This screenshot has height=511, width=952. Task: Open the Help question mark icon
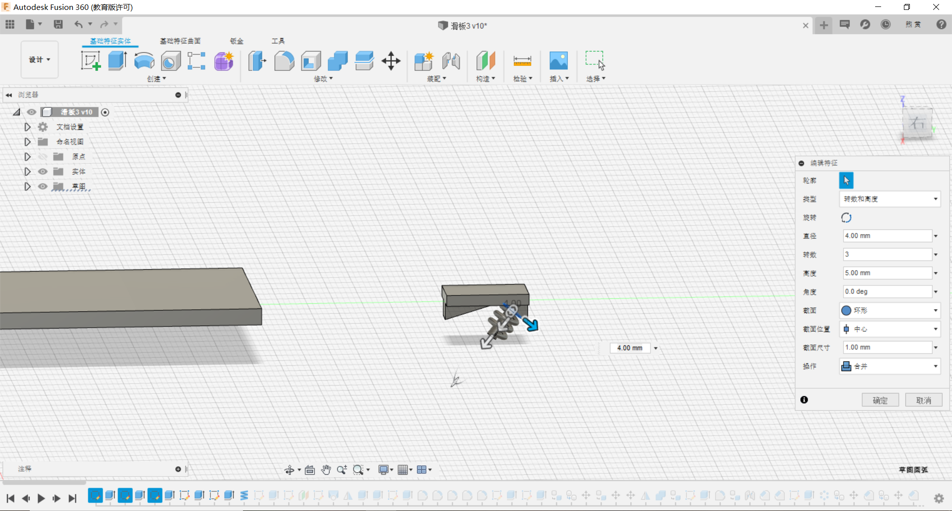(941, 24)
